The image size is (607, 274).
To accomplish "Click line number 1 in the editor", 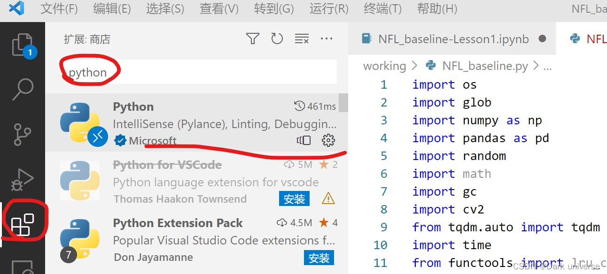I will pos(384,85).
